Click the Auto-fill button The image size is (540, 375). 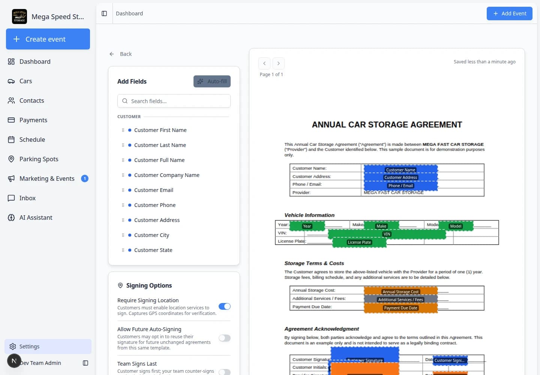tap(212, 81)
